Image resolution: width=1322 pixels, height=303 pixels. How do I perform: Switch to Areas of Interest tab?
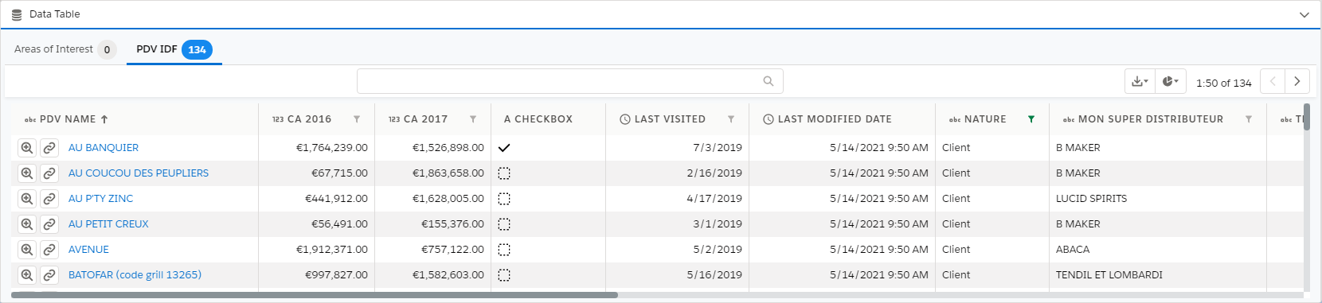[65, 49]
